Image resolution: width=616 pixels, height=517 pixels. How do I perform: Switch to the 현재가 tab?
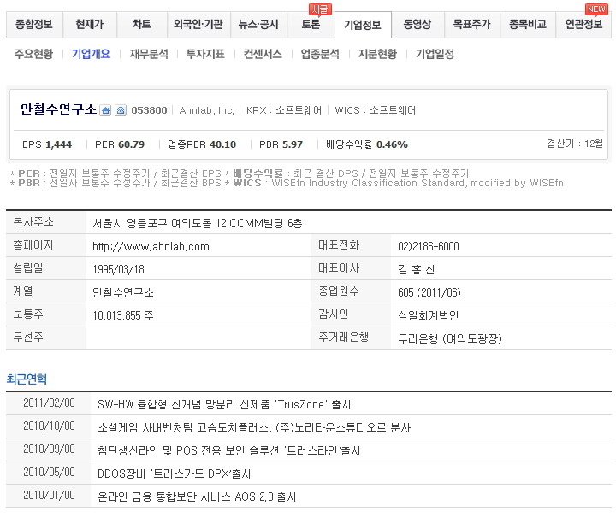coord(89,25)
